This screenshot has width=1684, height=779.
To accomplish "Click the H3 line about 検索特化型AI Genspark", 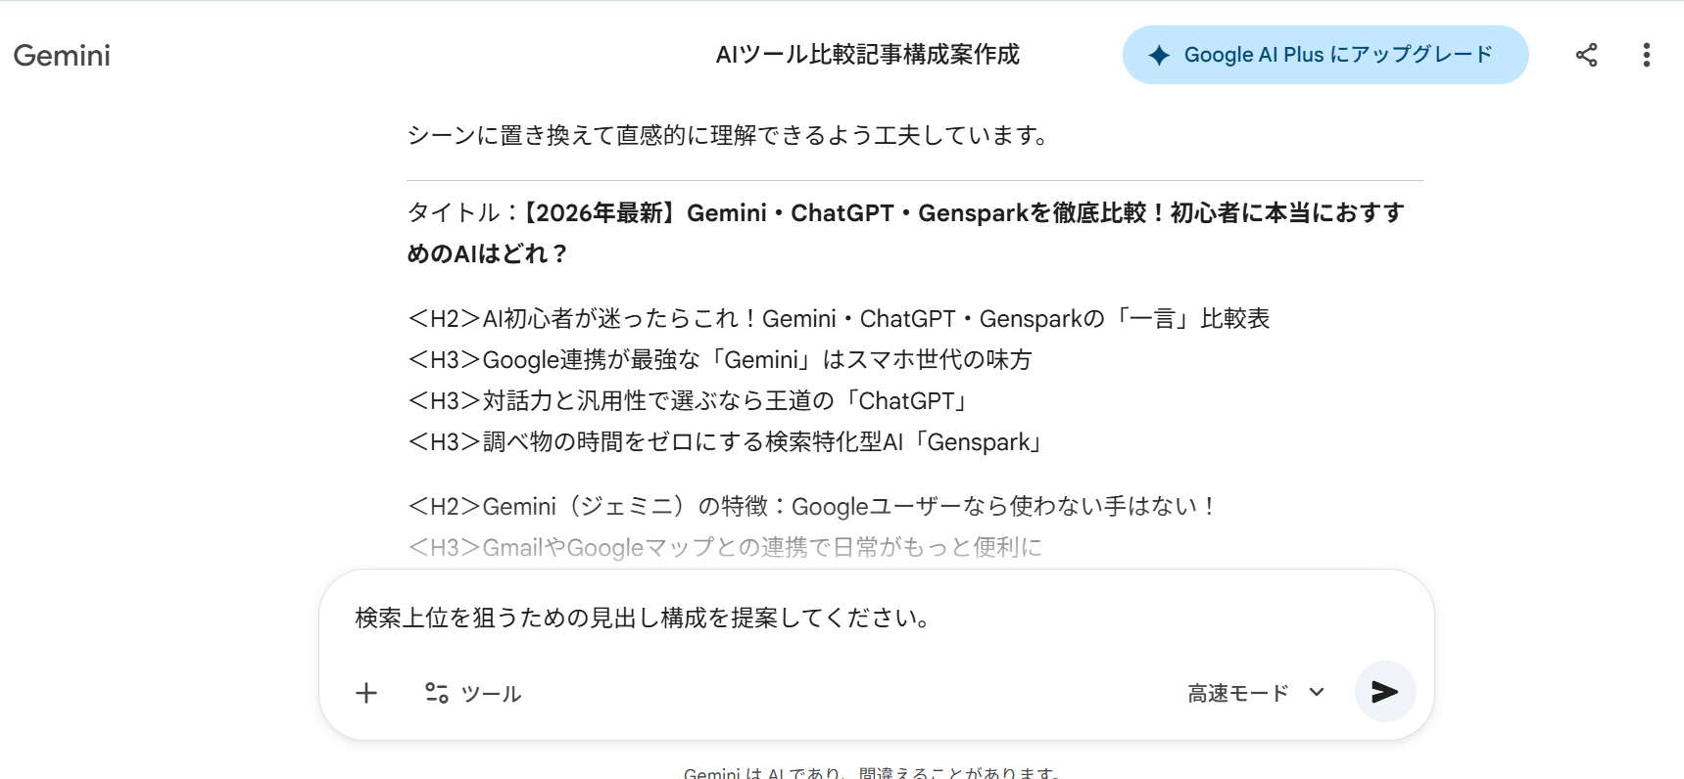I will coord(727,442).
